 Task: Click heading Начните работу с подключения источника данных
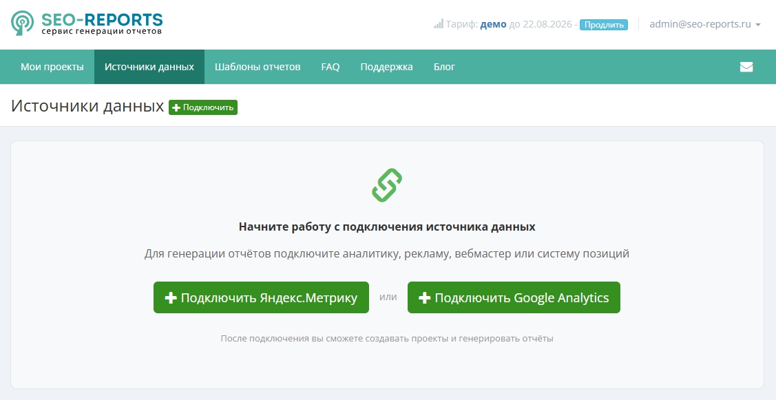click(387, 227)
